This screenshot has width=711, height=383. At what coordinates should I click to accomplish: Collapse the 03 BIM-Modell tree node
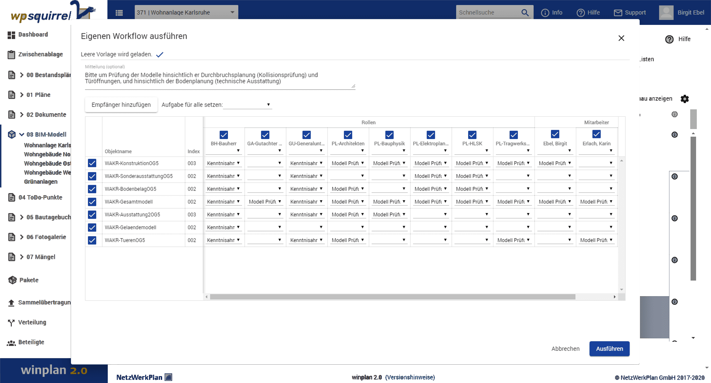pyautogui.click(x=22, y=135)
